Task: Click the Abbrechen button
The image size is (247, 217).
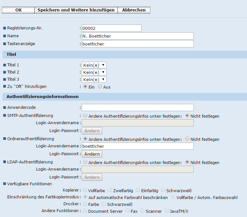Action: point(134,10)
